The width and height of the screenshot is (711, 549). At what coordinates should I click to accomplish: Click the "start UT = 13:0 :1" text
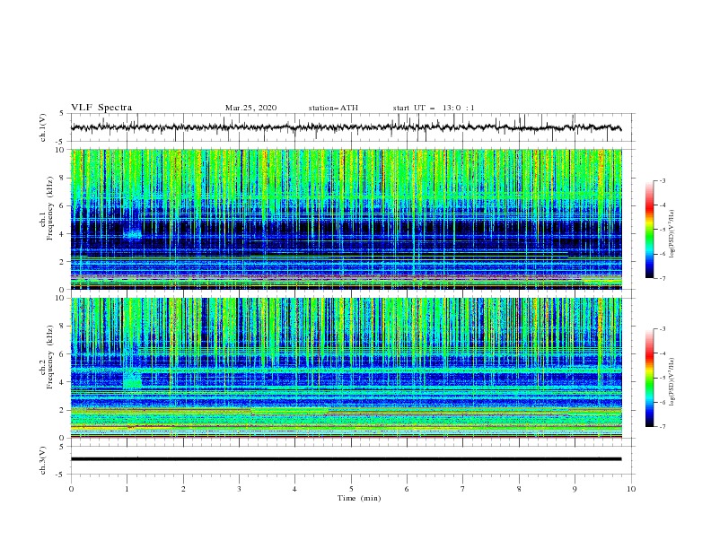pos(434,108)
